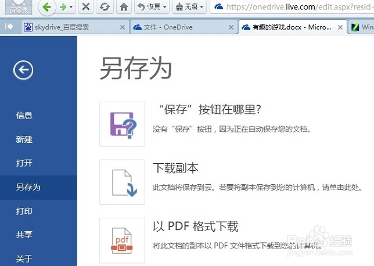Open 信息 in the sidebar menu
Screen dimensions: 374x266
(x=24, y=116)
